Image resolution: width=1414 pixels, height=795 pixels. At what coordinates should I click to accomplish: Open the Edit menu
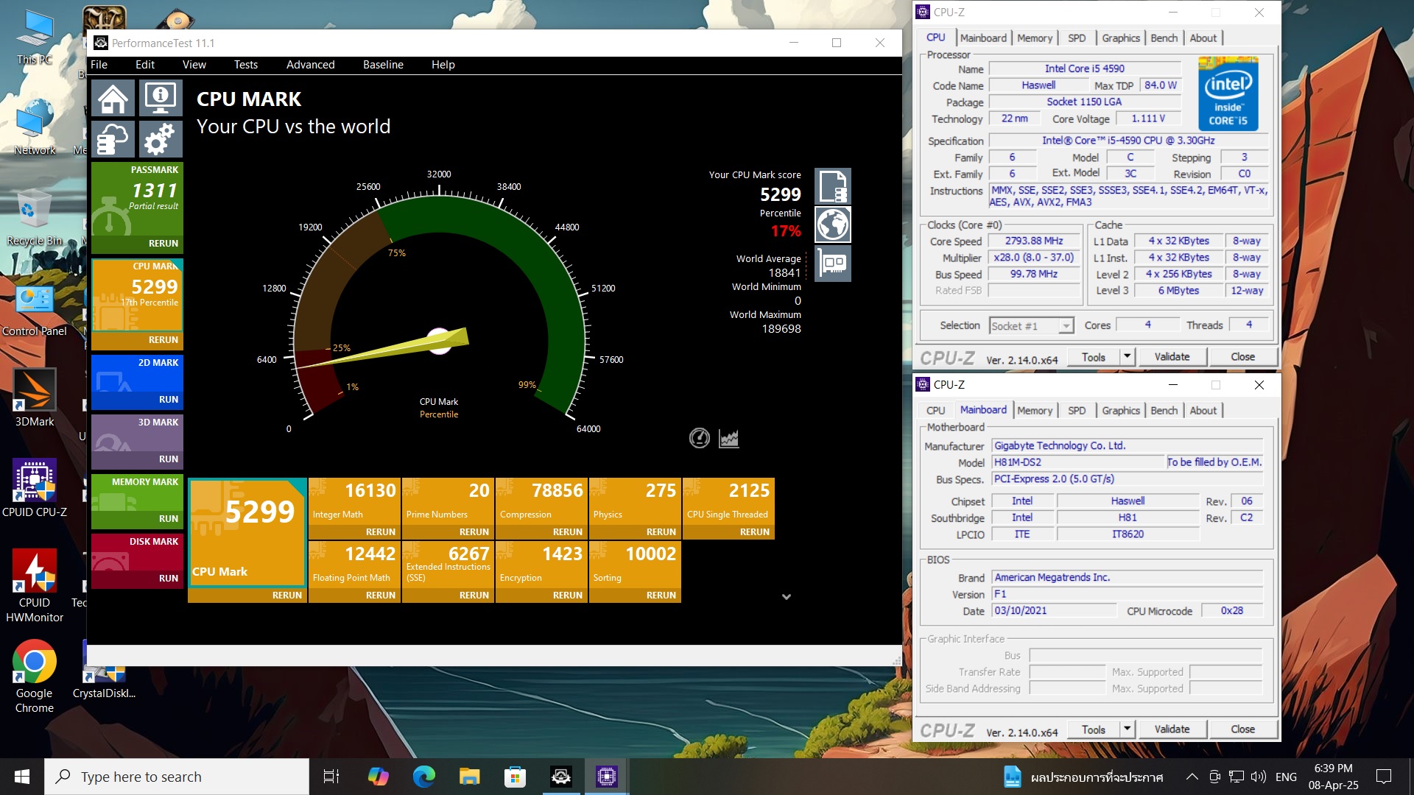pyautogui.click(x=145, y=65)
